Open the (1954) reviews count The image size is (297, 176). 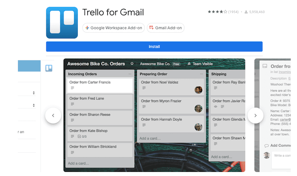233,12
